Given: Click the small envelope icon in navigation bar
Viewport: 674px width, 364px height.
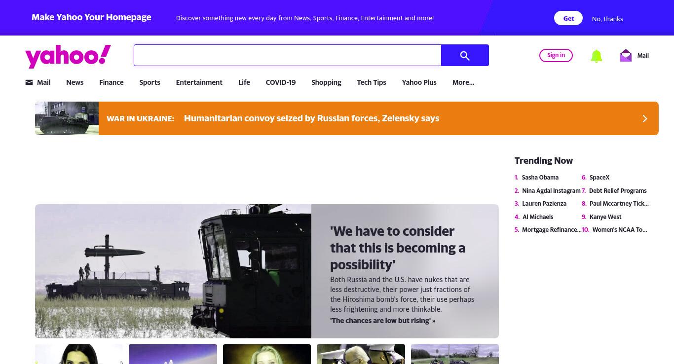Looking at the screenshot, I should (x=29, y=82).
